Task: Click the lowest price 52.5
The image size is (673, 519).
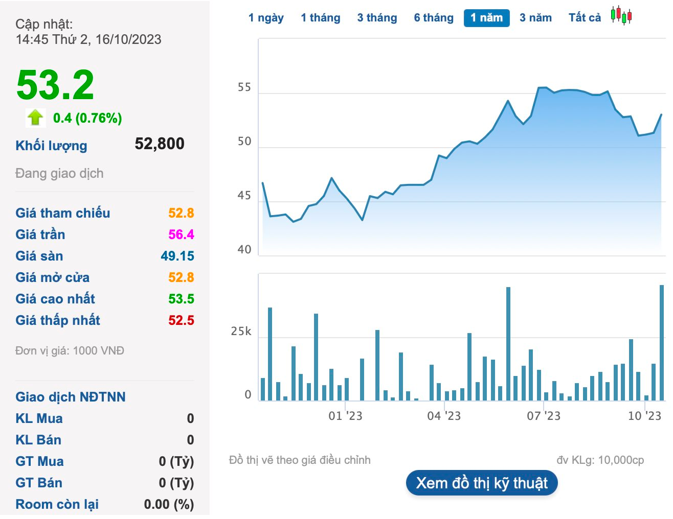Action: pyautogui.click(x=181, y=320)
